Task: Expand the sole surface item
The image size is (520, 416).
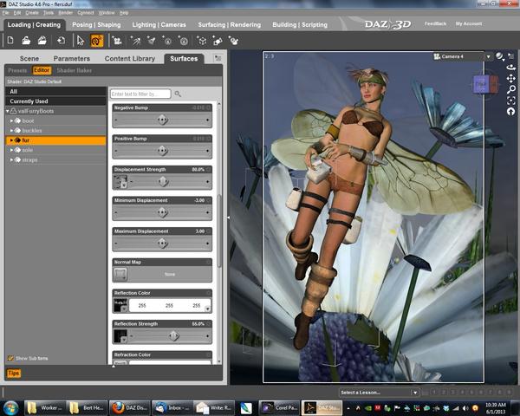Action: pyautogui.click(x=11, y=150)
